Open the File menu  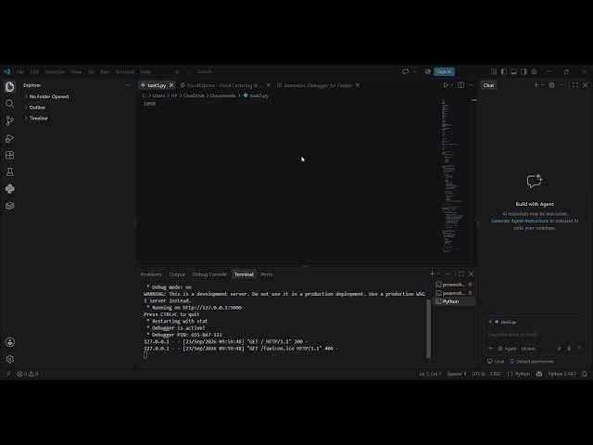[x=20, y=71]
